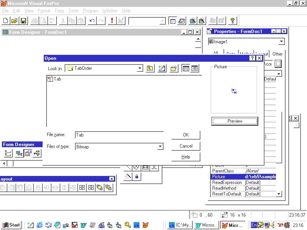Open the Format menu
Screen dimensions: 307x230
44,11
